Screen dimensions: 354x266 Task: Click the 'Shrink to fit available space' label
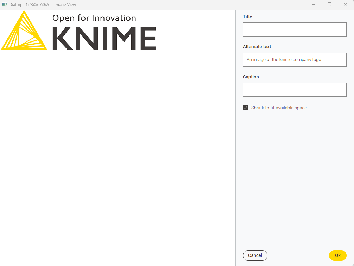pos(279,108)
